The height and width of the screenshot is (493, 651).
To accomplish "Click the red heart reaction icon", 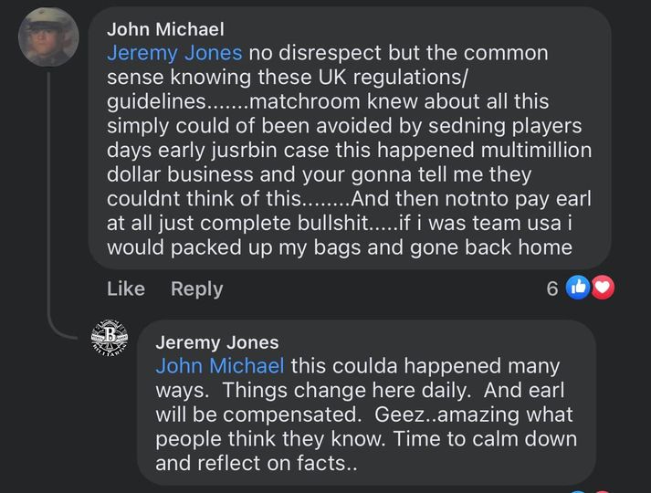I will point(602,288).
